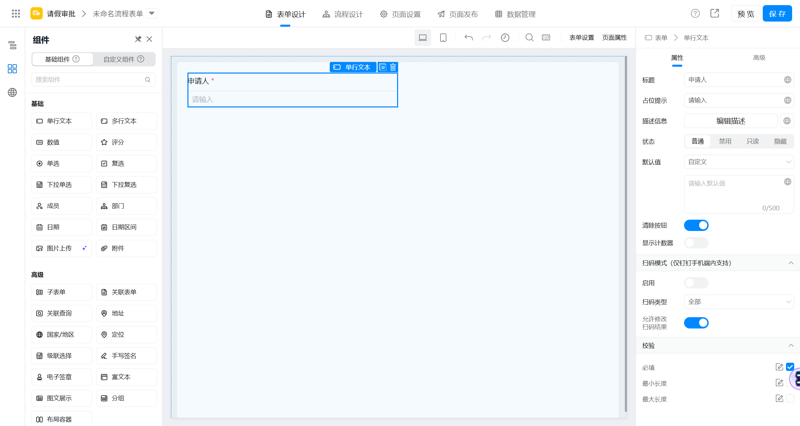Open the history clock icon

coord(505,38)
